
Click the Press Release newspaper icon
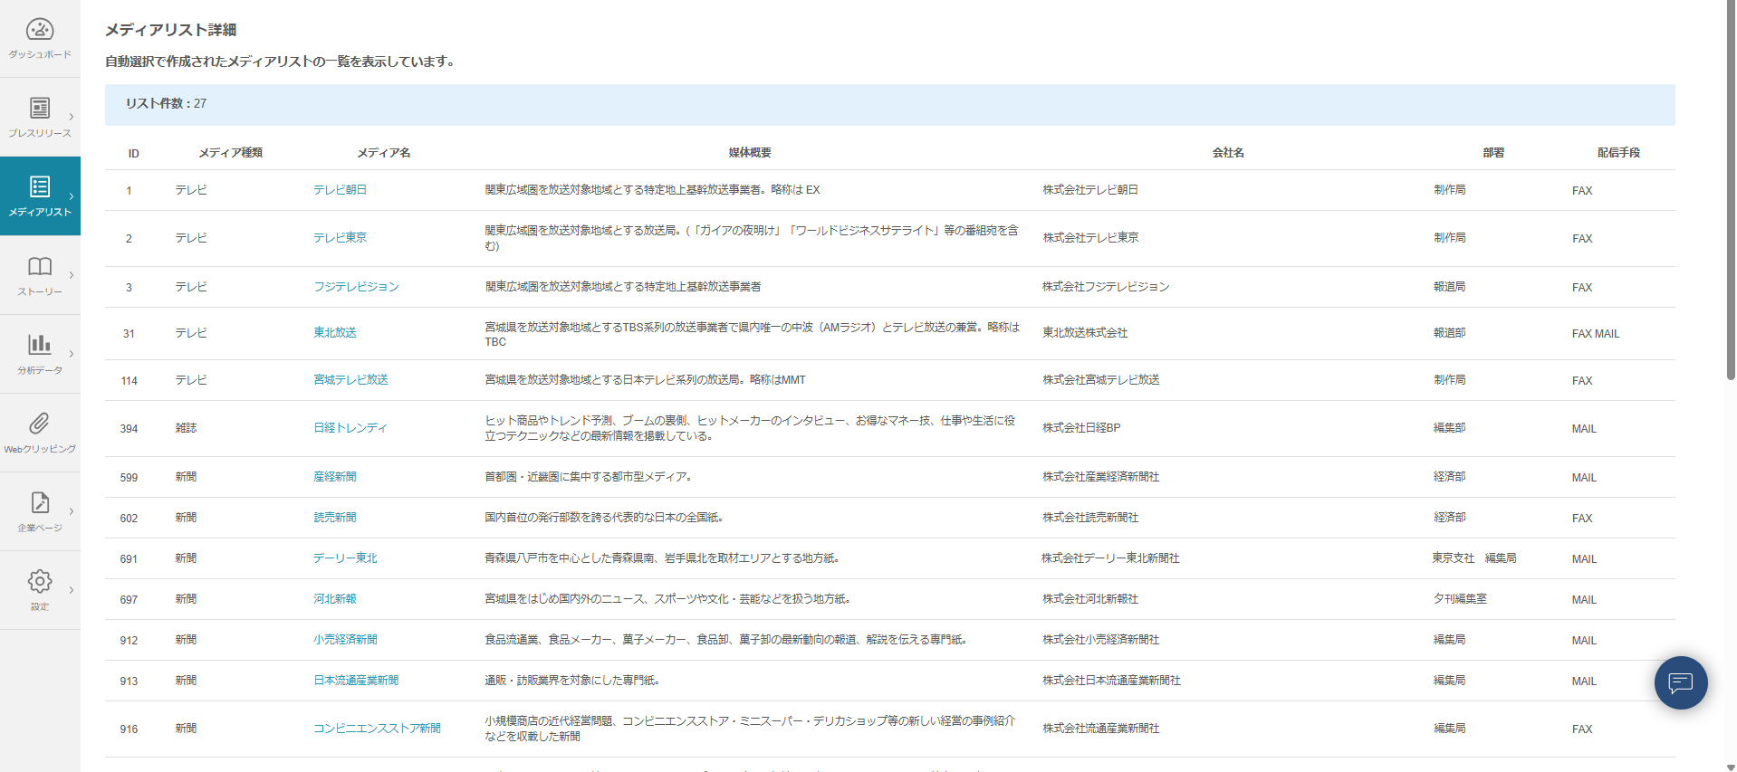tap(40, 109)
